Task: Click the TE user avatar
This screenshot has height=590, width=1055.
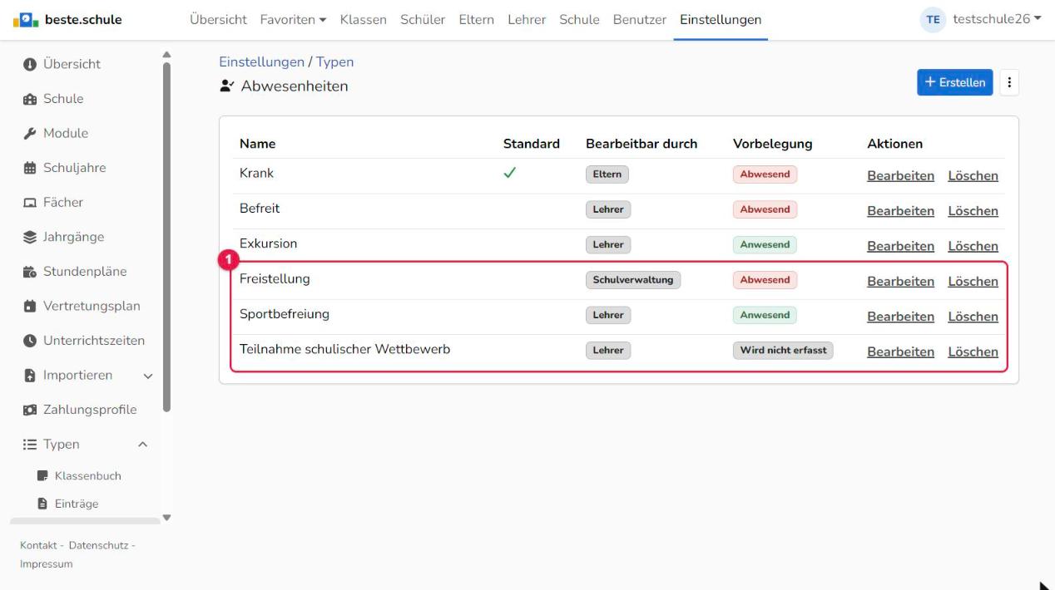Action: click(x=933, y=20)
